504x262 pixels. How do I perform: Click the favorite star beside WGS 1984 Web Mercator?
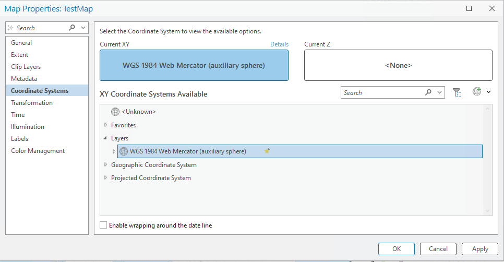[267, 151]
